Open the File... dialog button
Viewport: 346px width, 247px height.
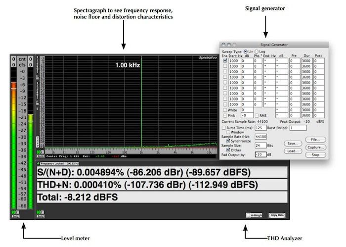(x=316, y=140)
